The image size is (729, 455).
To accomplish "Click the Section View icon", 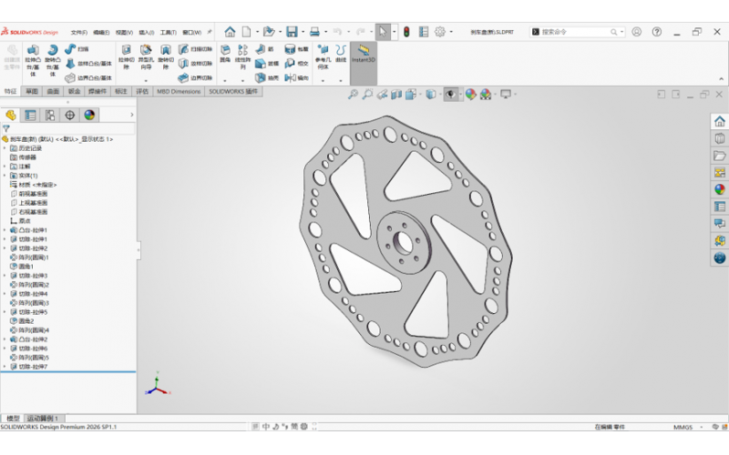I will [x=396, y=95].
